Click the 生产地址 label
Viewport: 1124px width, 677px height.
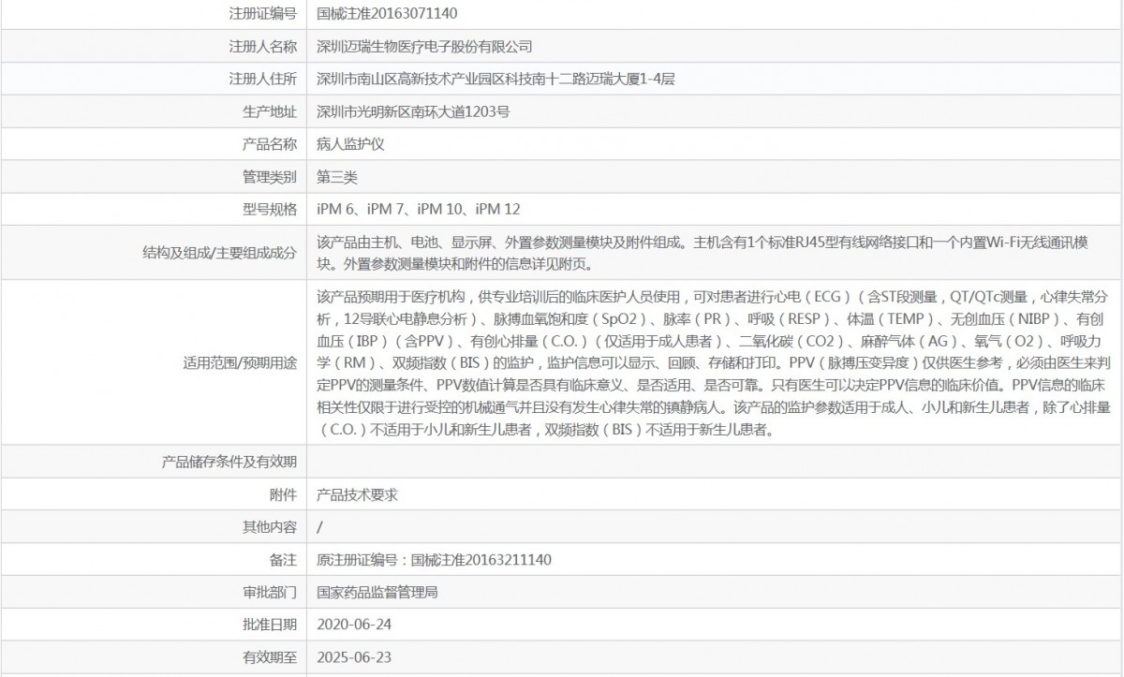point(270,111)
